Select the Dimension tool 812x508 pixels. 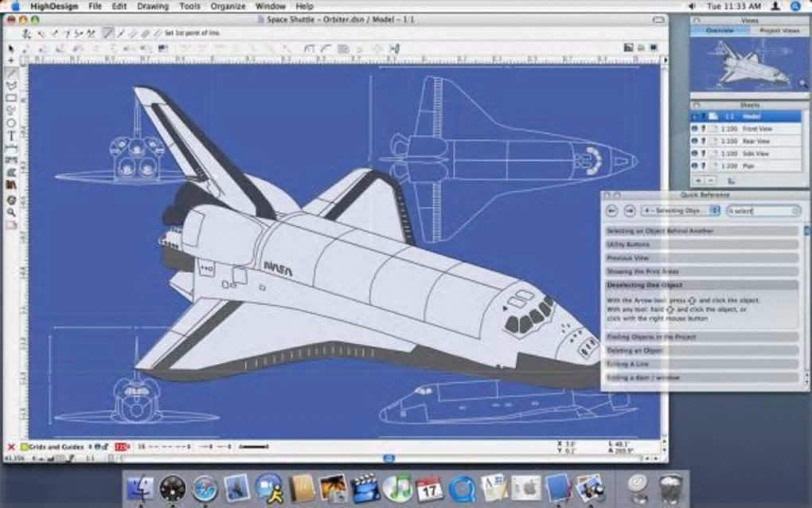pos(11,148)
